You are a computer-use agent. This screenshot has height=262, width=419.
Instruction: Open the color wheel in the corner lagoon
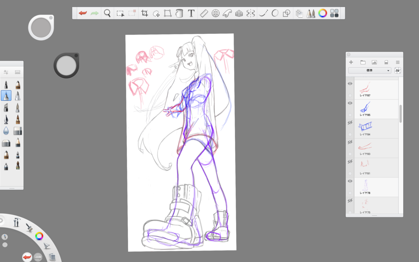coord(39,236)
